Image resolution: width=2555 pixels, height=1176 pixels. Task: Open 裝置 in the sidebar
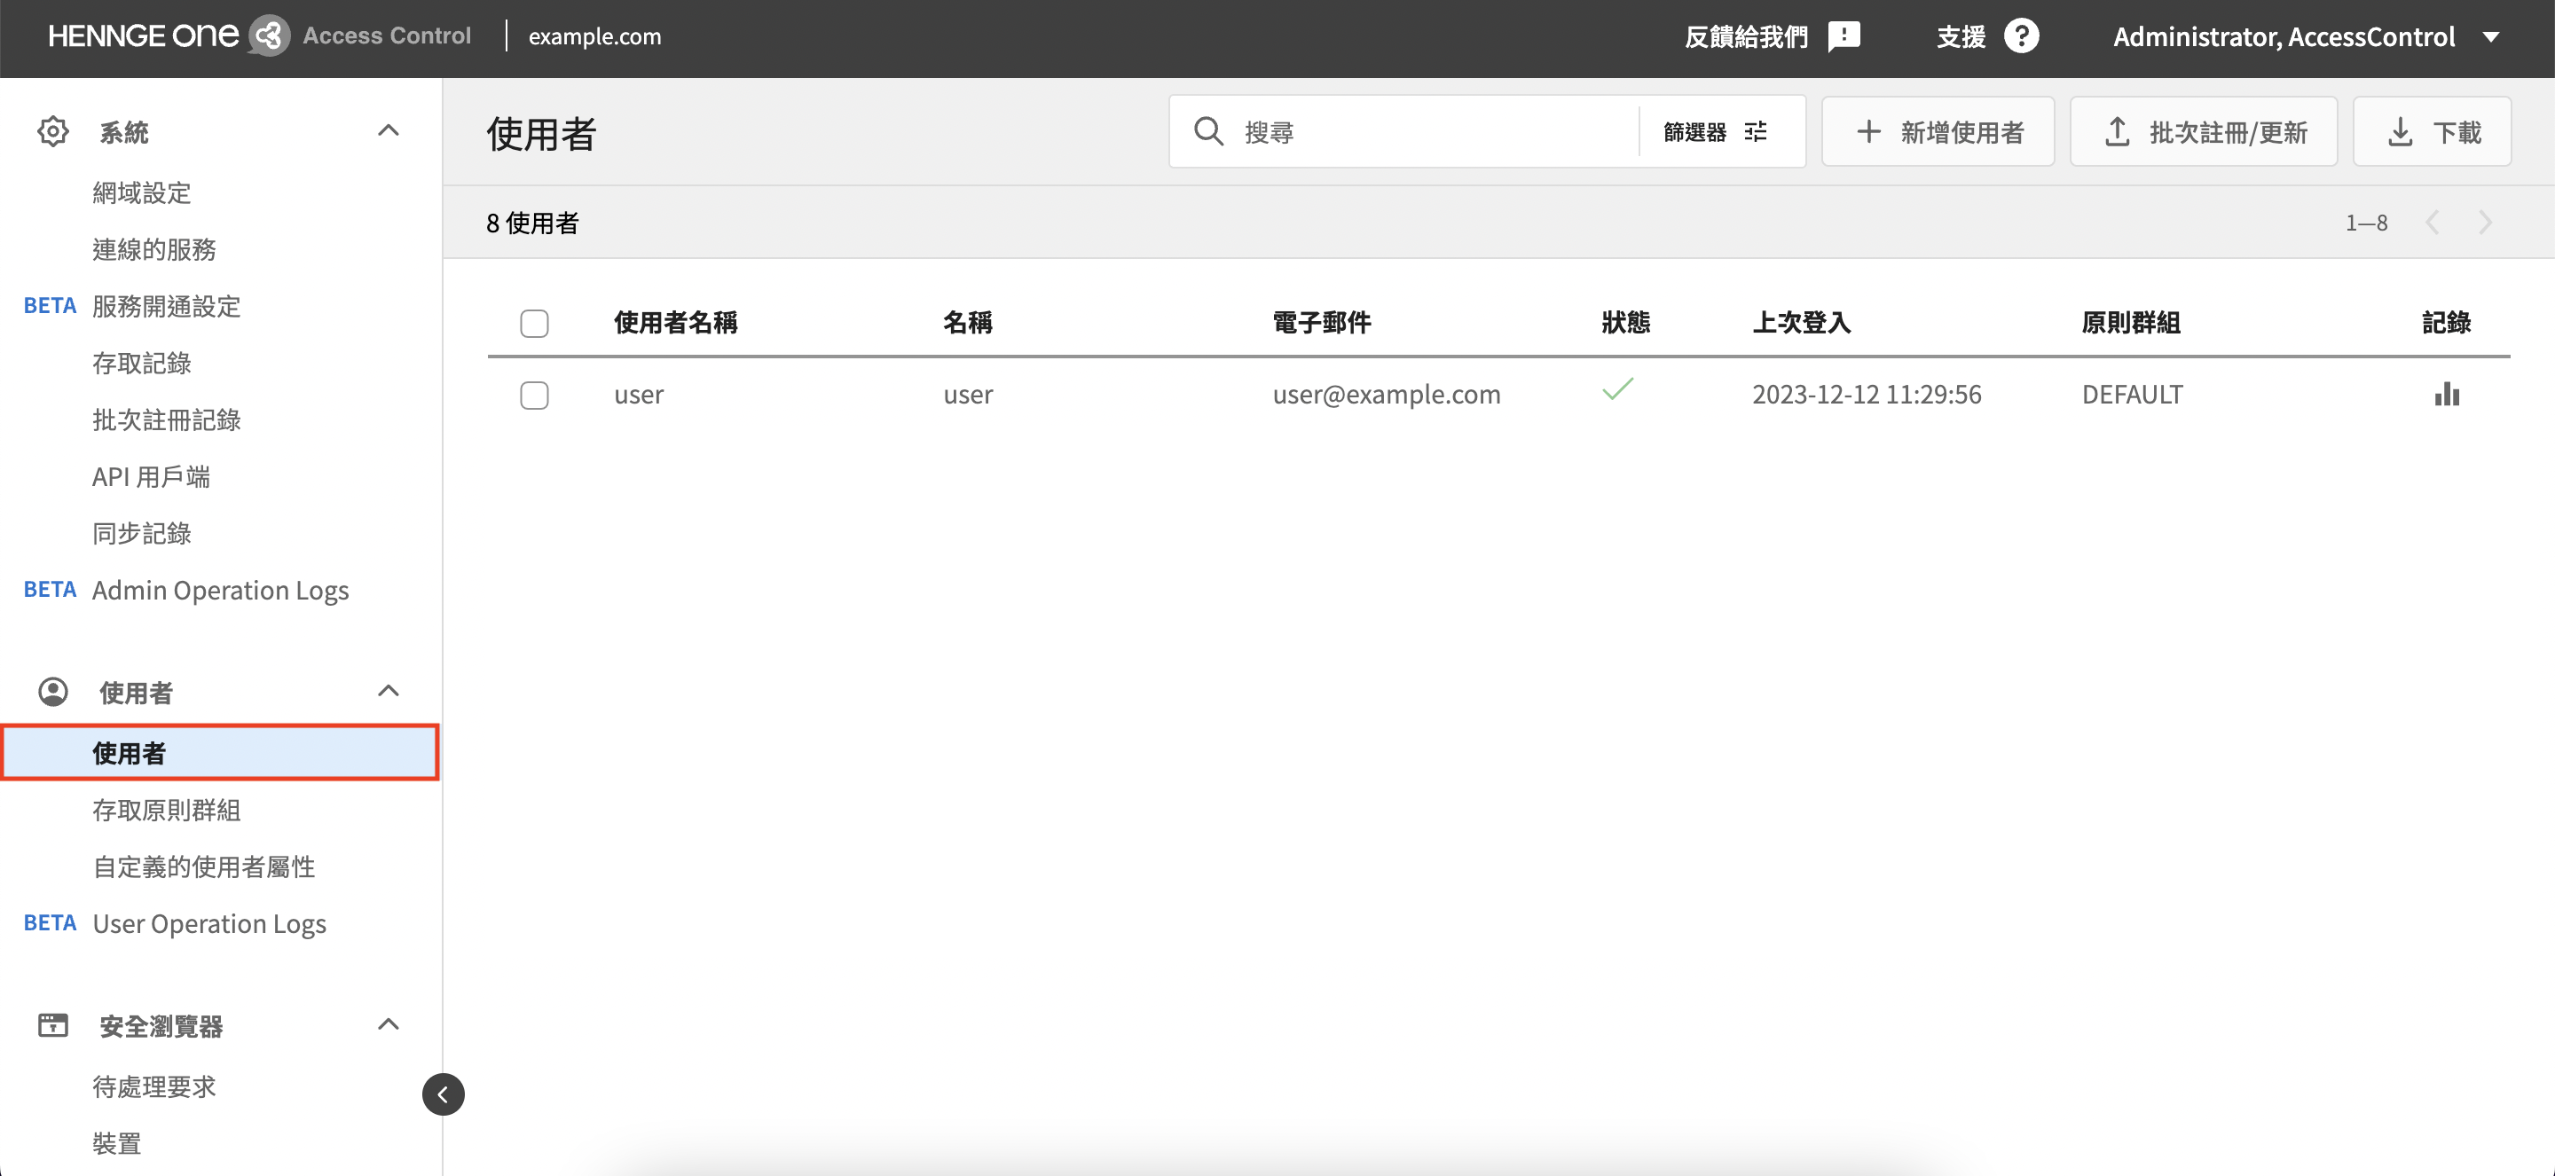tap(117, 1142)
